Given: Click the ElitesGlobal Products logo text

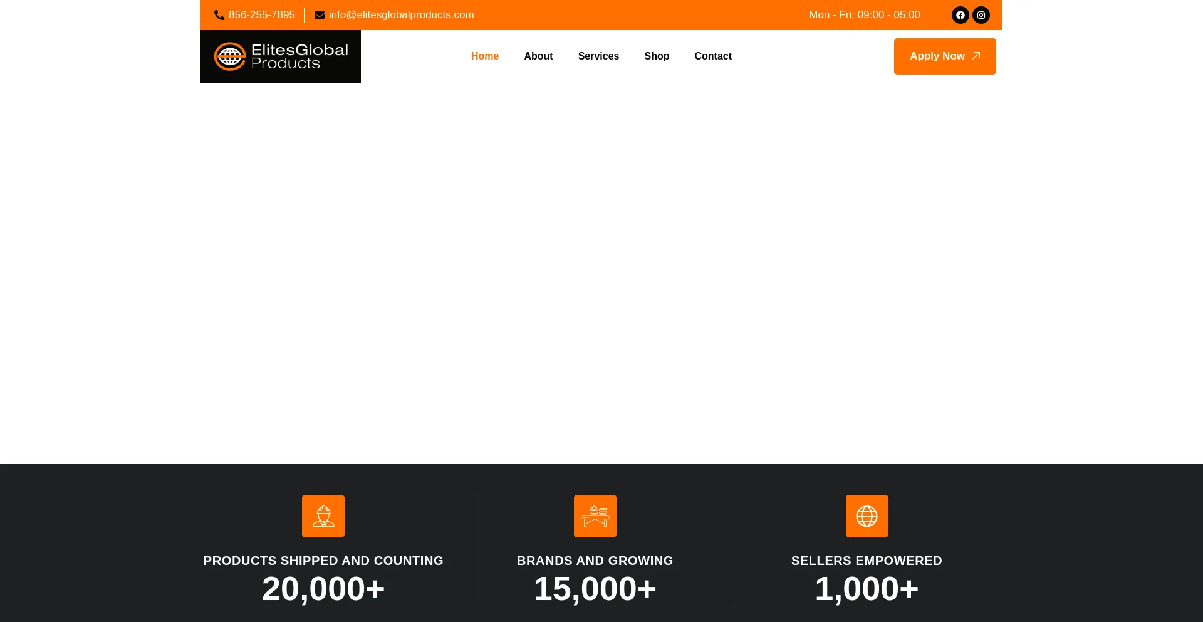Looking at the screenshot, I should pyautogui.click(x=299, y=56).
